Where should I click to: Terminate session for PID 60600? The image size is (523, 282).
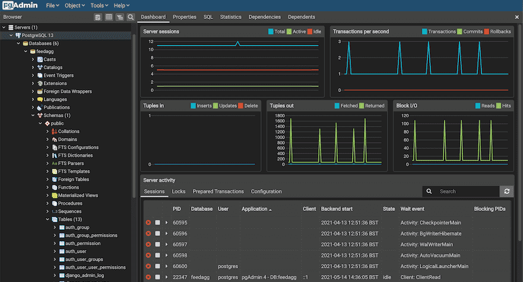tap(148, 267)
